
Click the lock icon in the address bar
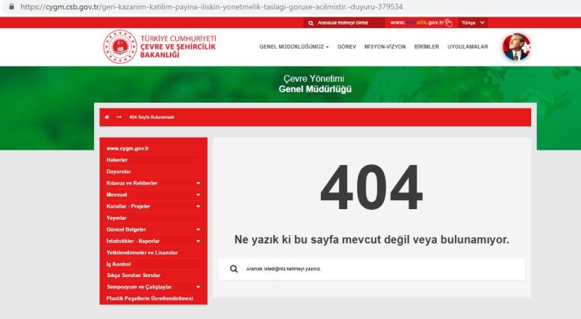(11, 7)
